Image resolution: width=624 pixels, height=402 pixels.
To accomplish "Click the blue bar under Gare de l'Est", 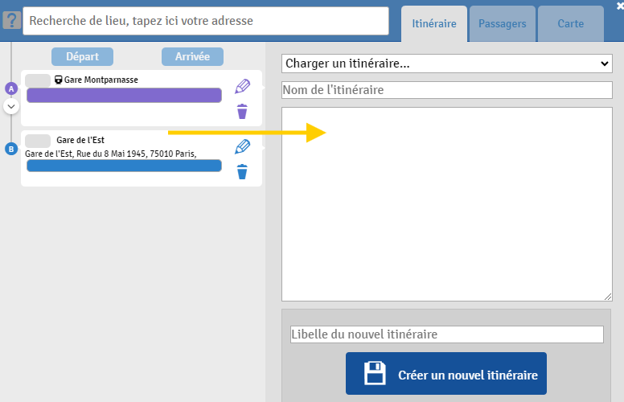I will pyautogui.click(x=124, y=166).
